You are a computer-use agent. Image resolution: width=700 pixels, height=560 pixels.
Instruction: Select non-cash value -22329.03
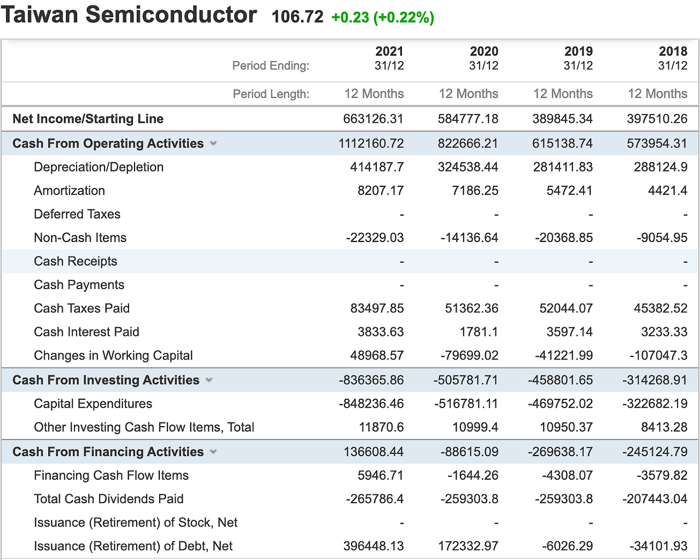click(375, 238)
